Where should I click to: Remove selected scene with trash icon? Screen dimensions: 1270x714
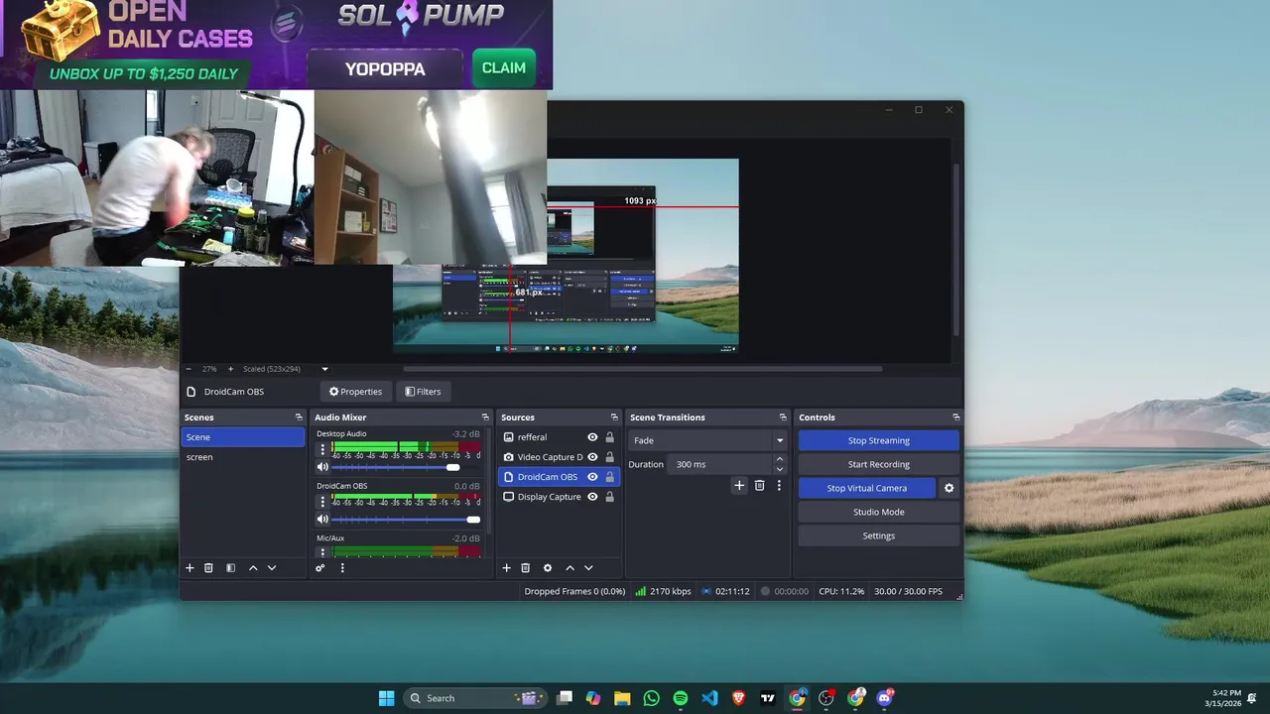208,568
